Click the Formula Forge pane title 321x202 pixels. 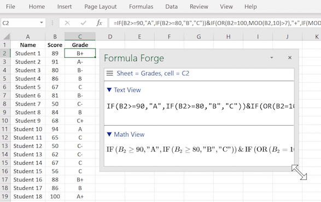tap(134, 58)
